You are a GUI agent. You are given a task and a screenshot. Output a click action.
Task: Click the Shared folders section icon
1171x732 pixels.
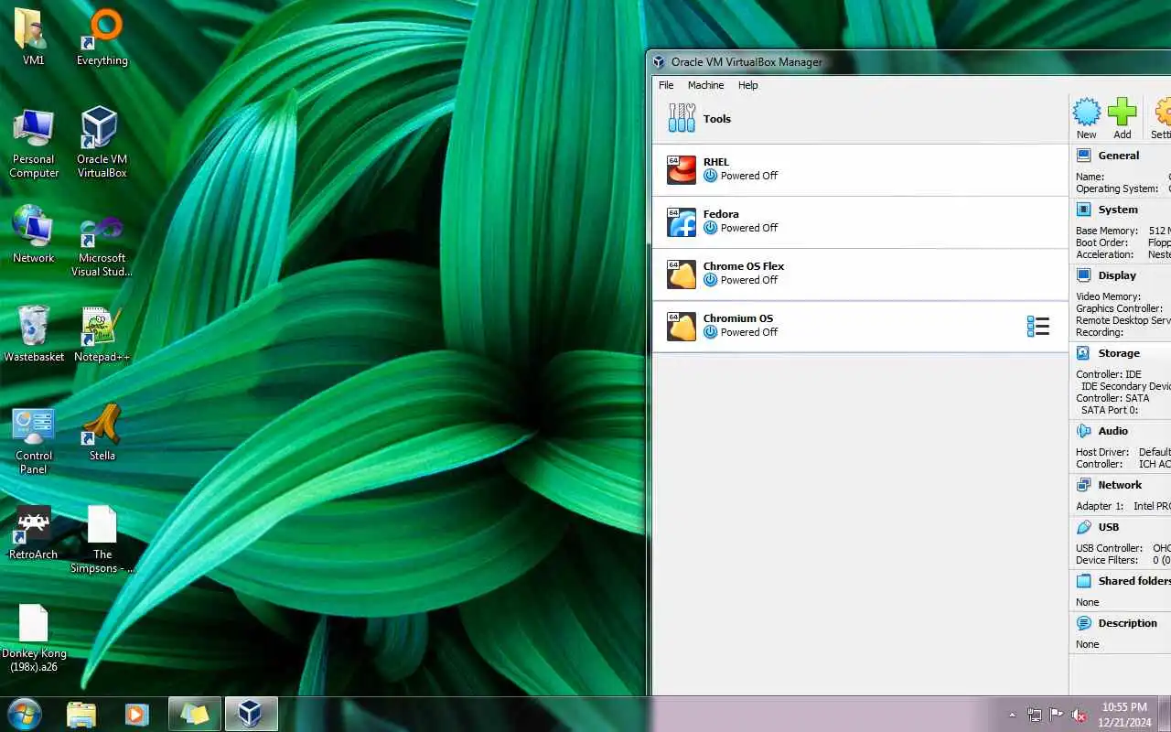point(1084,581)
